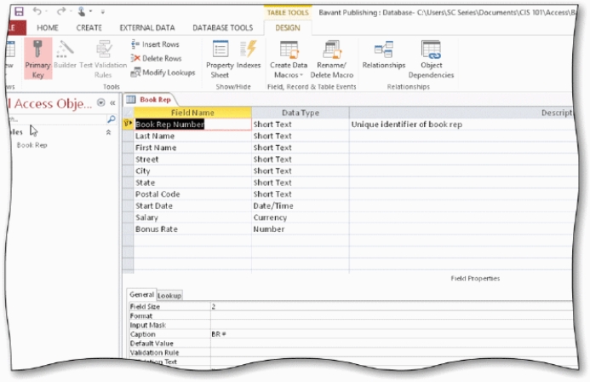Collapse navigation pane with double chevron
Screen dimensions: 590x382
[x=112, y=103]
